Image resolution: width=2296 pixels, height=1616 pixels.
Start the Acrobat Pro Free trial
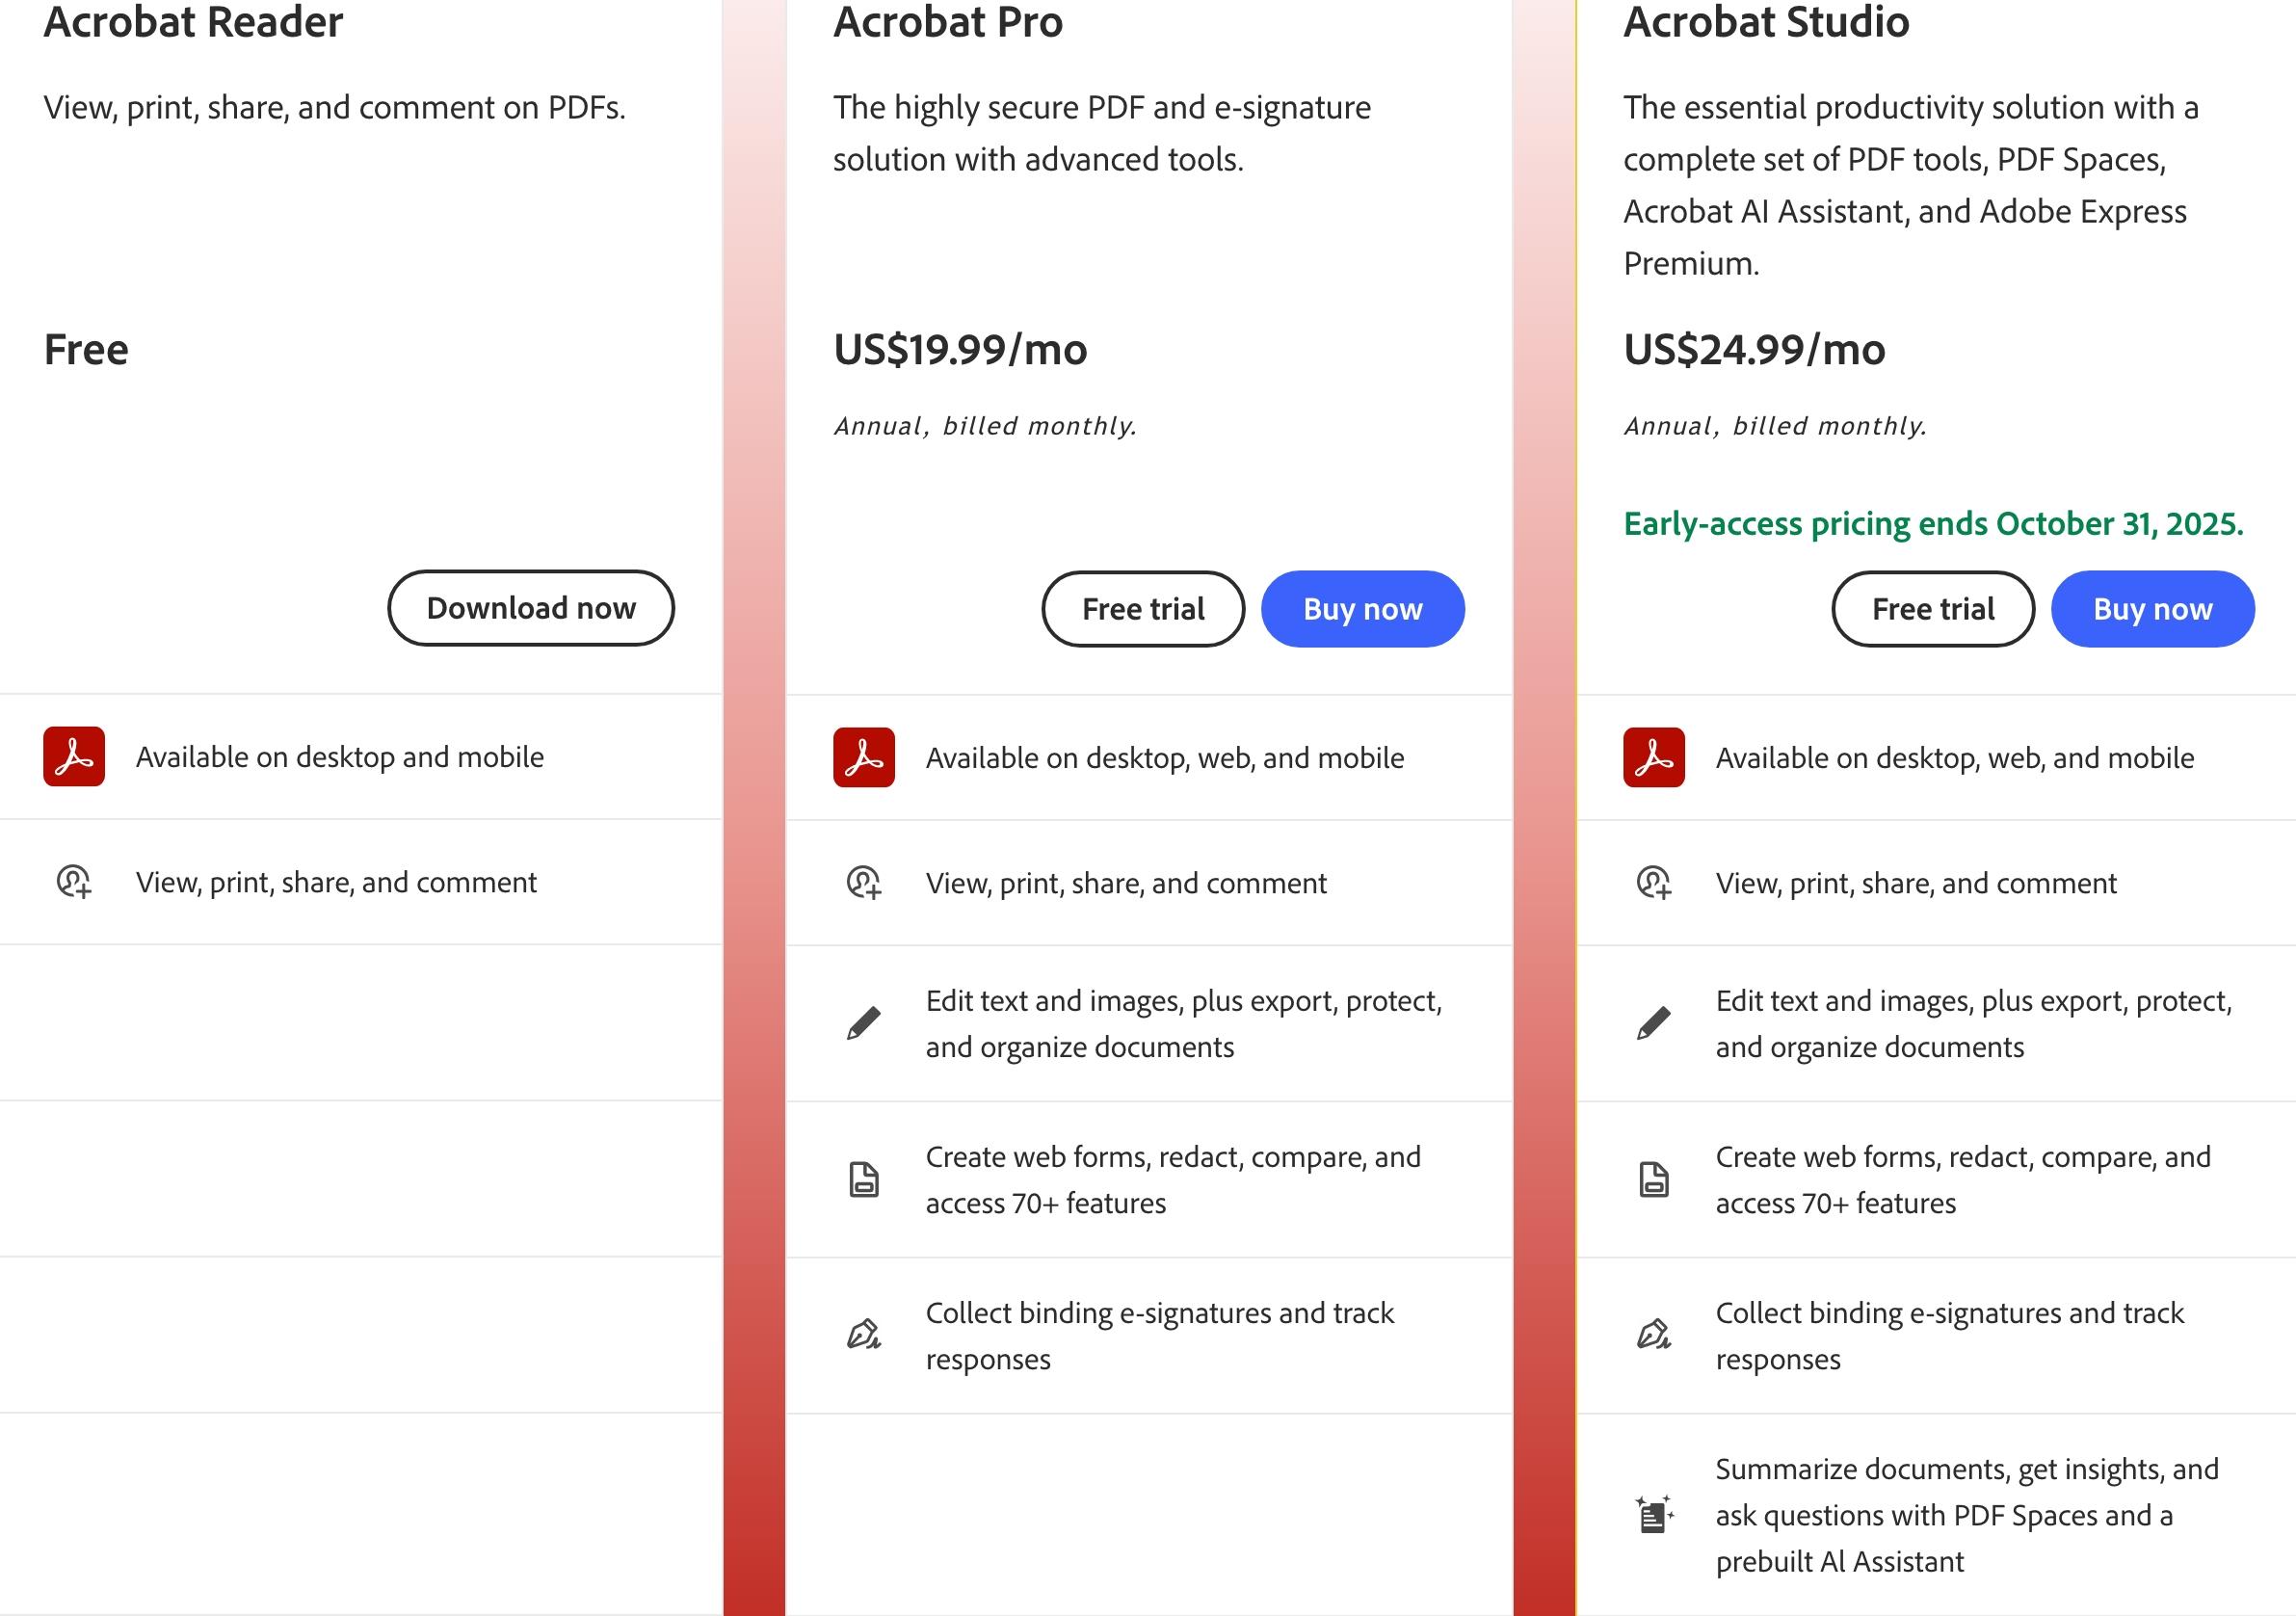(1143, 609)
